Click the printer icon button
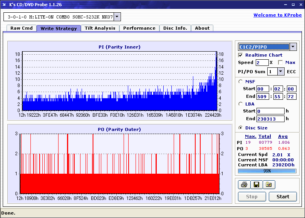This screenshot has width=305, height=218. (x=244, y=185)
